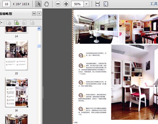Switch to fit width scrolling view
The height and width of the screenshot is (124, 158).
click(x=98, y=4)
